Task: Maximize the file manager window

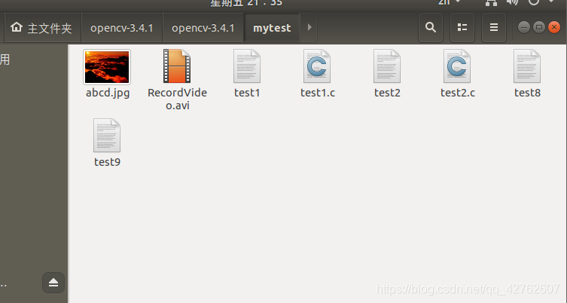Action: click(539, 27)
